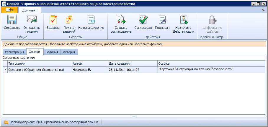Open the Задания tab
Image resolution: width=268 pixels, height=127 pixels.
pos(52,52)
